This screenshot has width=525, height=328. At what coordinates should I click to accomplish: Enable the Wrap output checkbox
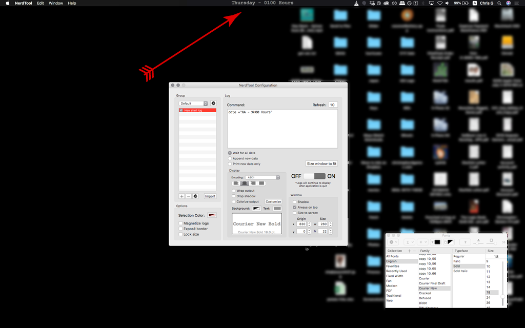(x=233, y=191)
